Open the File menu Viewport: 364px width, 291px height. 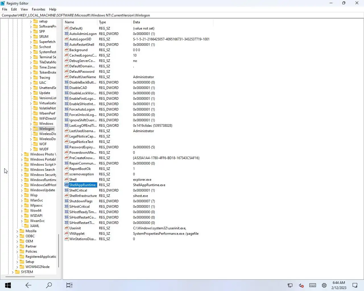click(x=5, y=9)
